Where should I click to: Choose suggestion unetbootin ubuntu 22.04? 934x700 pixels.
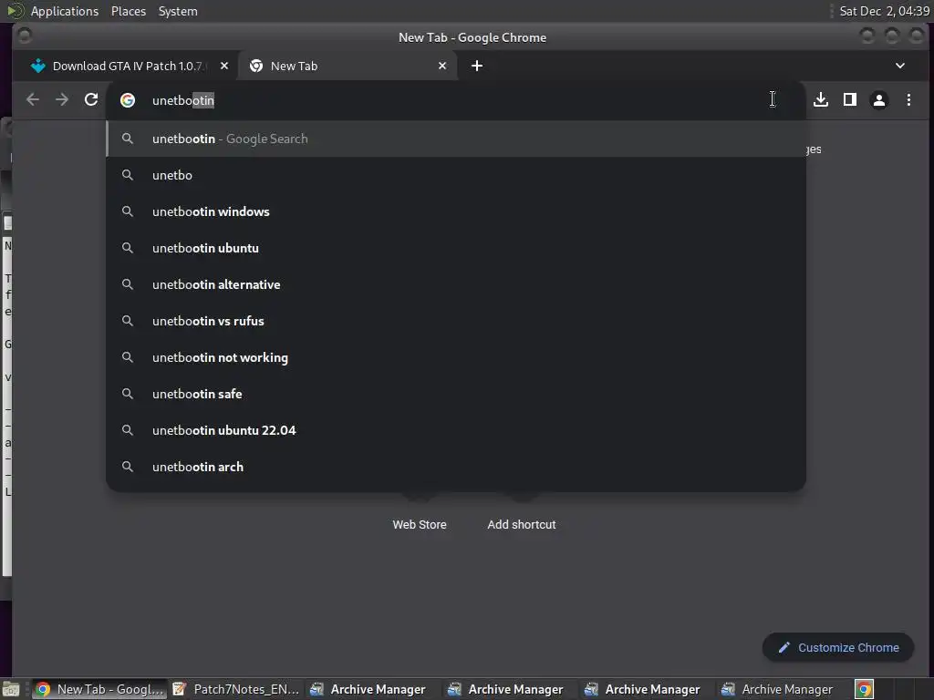pyautogui.click(x=456, y=430)
